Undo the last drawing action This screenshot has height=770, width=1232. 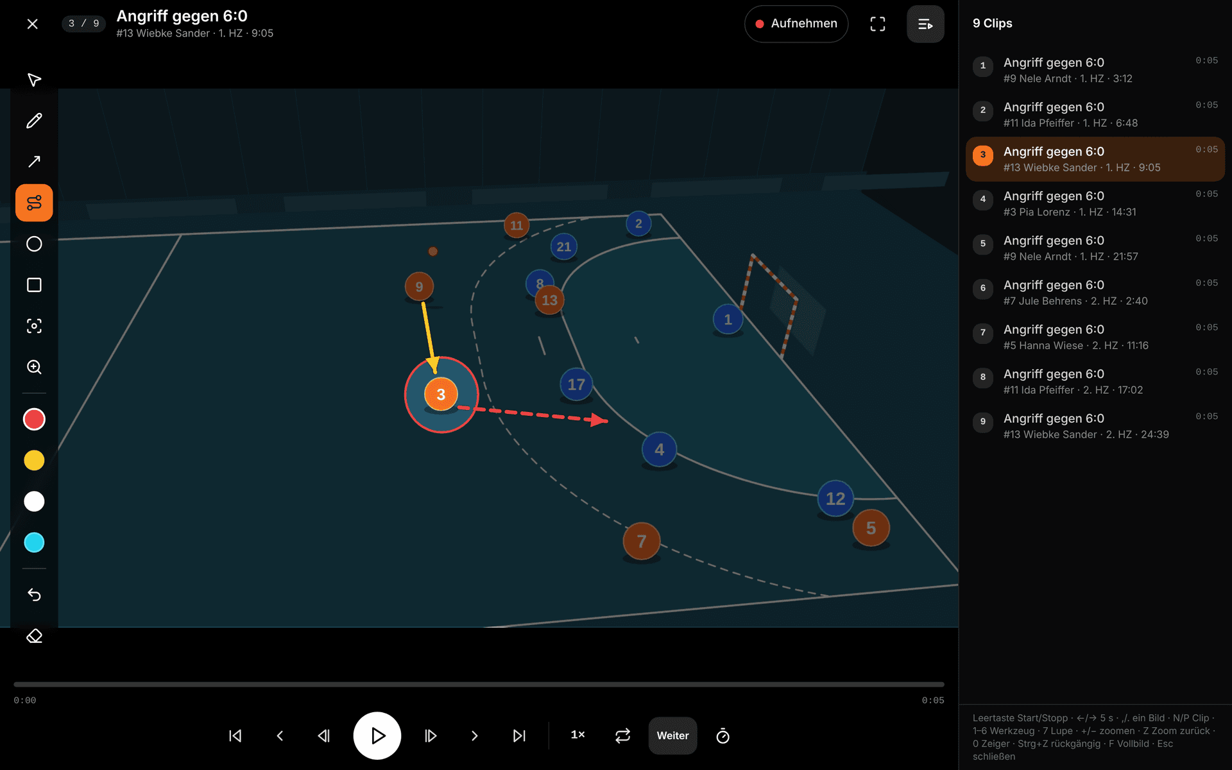point(34,595)
